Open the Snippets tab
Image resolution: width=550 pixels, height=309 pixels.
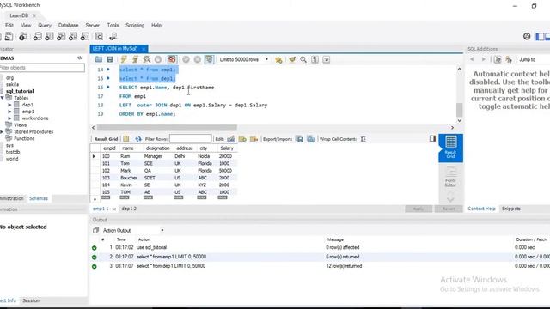pos(511,209)
